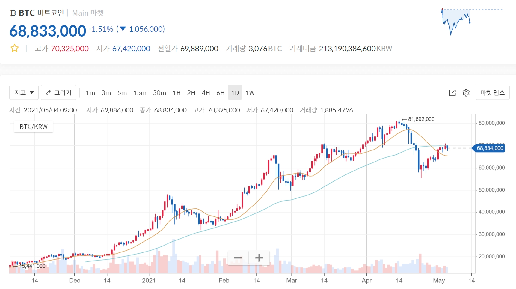Choose the 1H timeframe
The height and width of the screenshot is (289, 516).
coord(177,93)
